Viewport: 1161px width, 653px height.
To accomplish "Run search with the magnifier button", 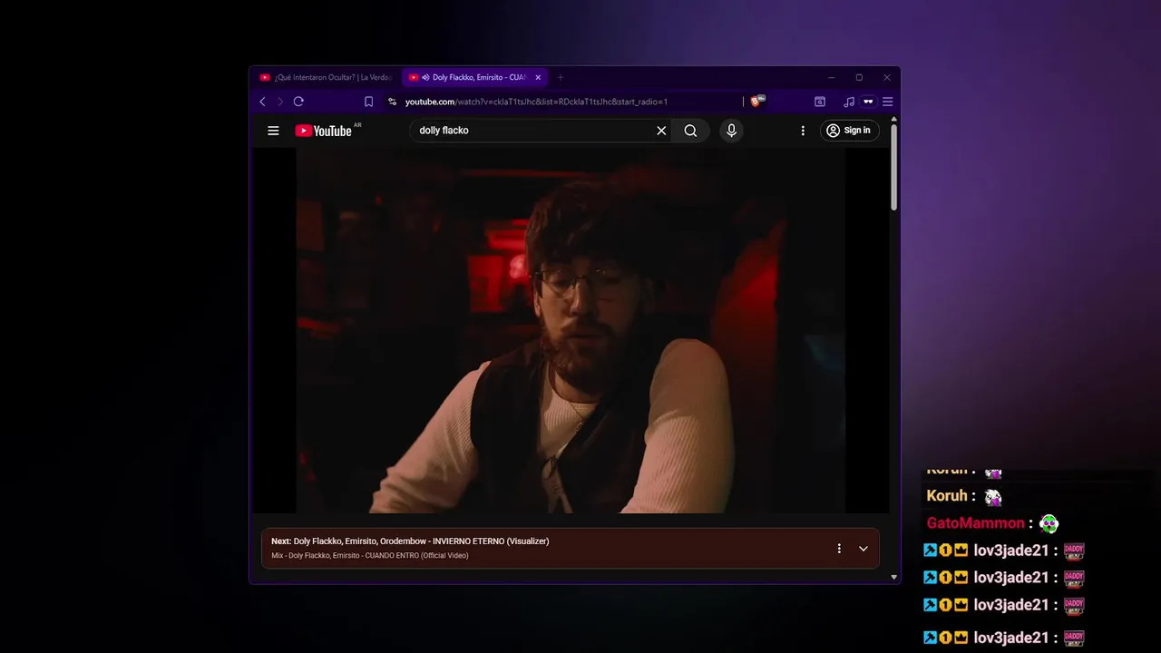I will pos(690,131).
